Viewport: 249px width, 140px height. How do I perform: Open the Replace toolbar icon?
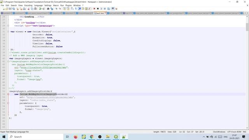tap(52, 9)
